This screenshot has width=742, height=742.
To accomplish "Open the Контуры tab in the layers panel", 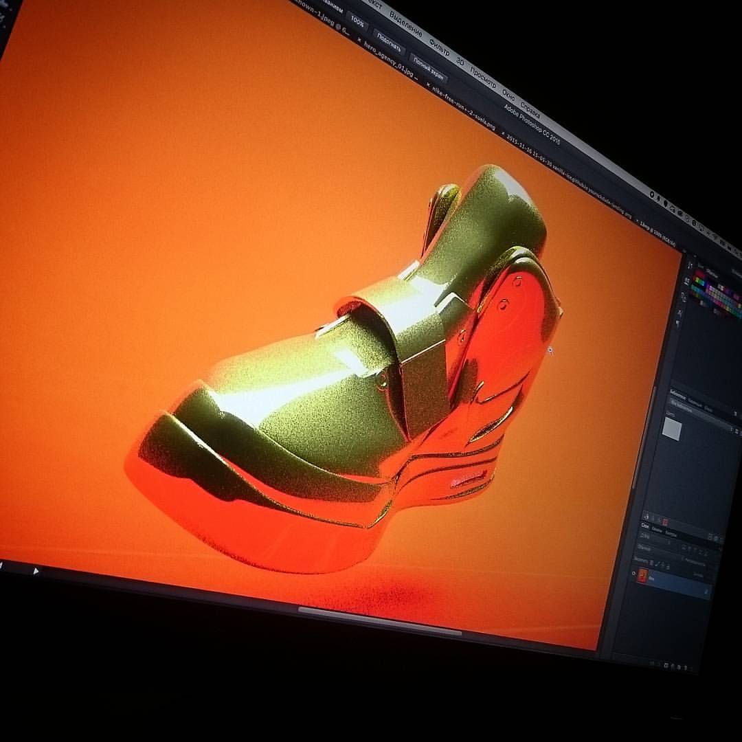I will tap(671, 533).
